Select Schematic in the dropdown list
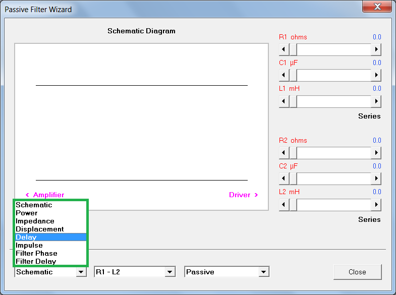The image size is (396, 295). click(50, 205)
